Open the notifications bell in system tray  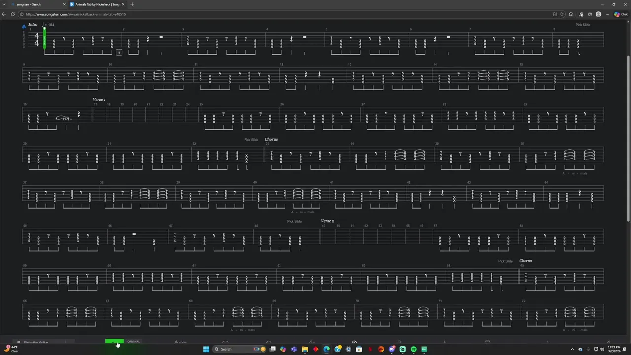625,349
